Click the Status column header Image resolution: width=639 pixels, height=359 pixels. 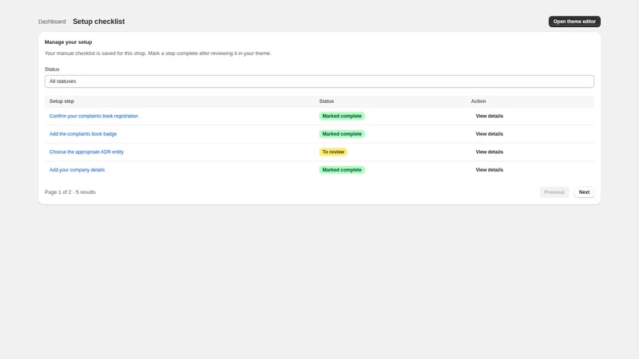[327, 101]
